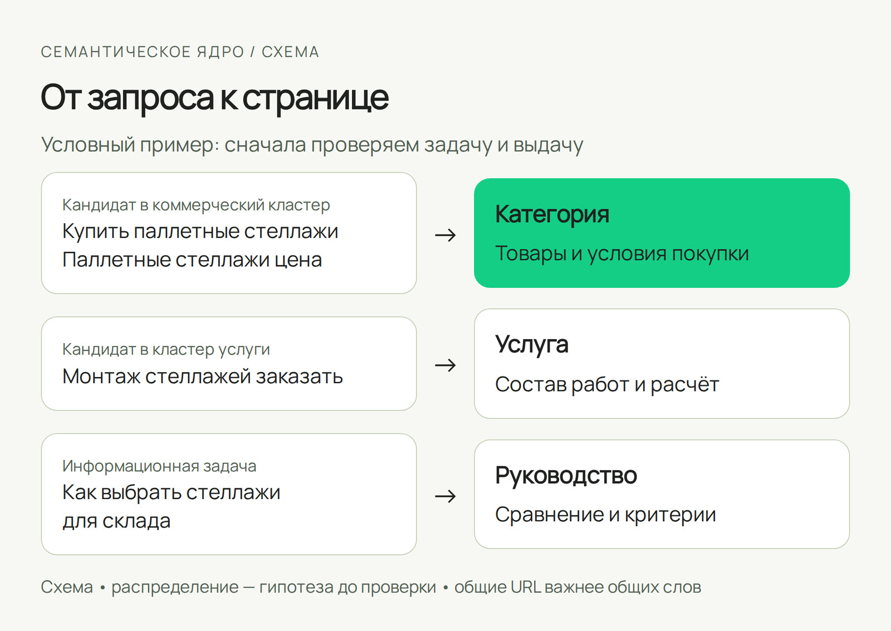The width and height of the screenshot is (891, 631).
Task: Click the label 'Кандидат в коммерческий кластер'
Action: coord(196,205)
